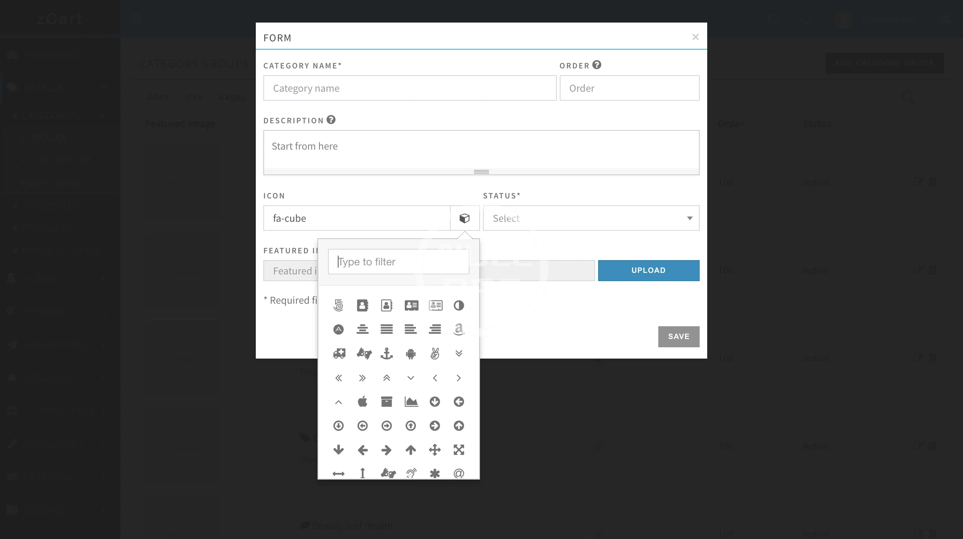Viewport: 963px width, 539px height.
Task: Select the Amazon logo icon
Action: coord(459,329)
